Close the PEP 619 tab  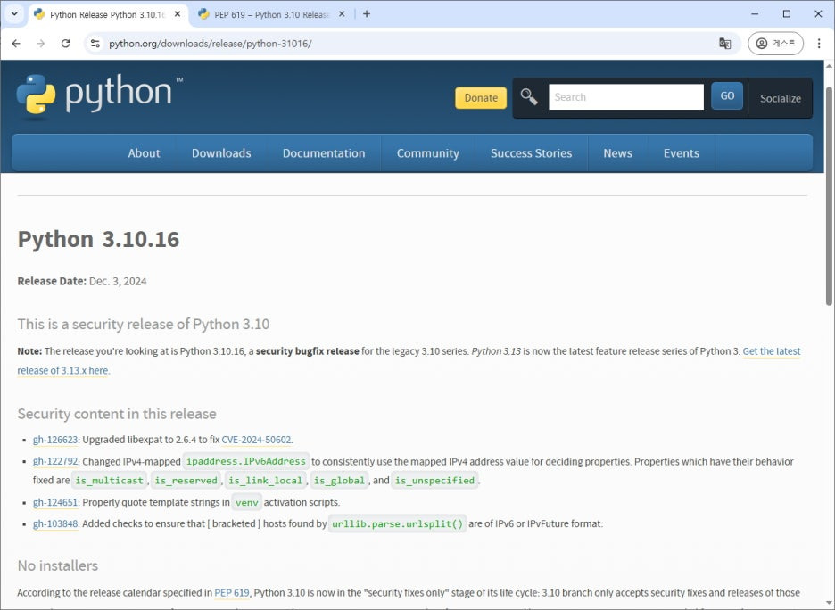point(342,14)
